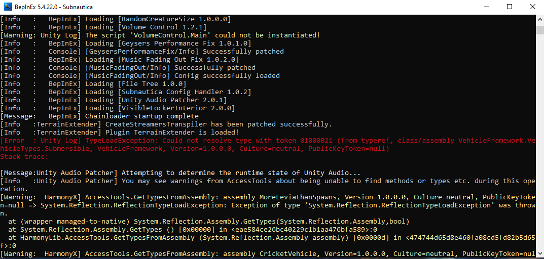Click the scrollbar up arrow
The image size is (544, 259).
coord(540,20)
